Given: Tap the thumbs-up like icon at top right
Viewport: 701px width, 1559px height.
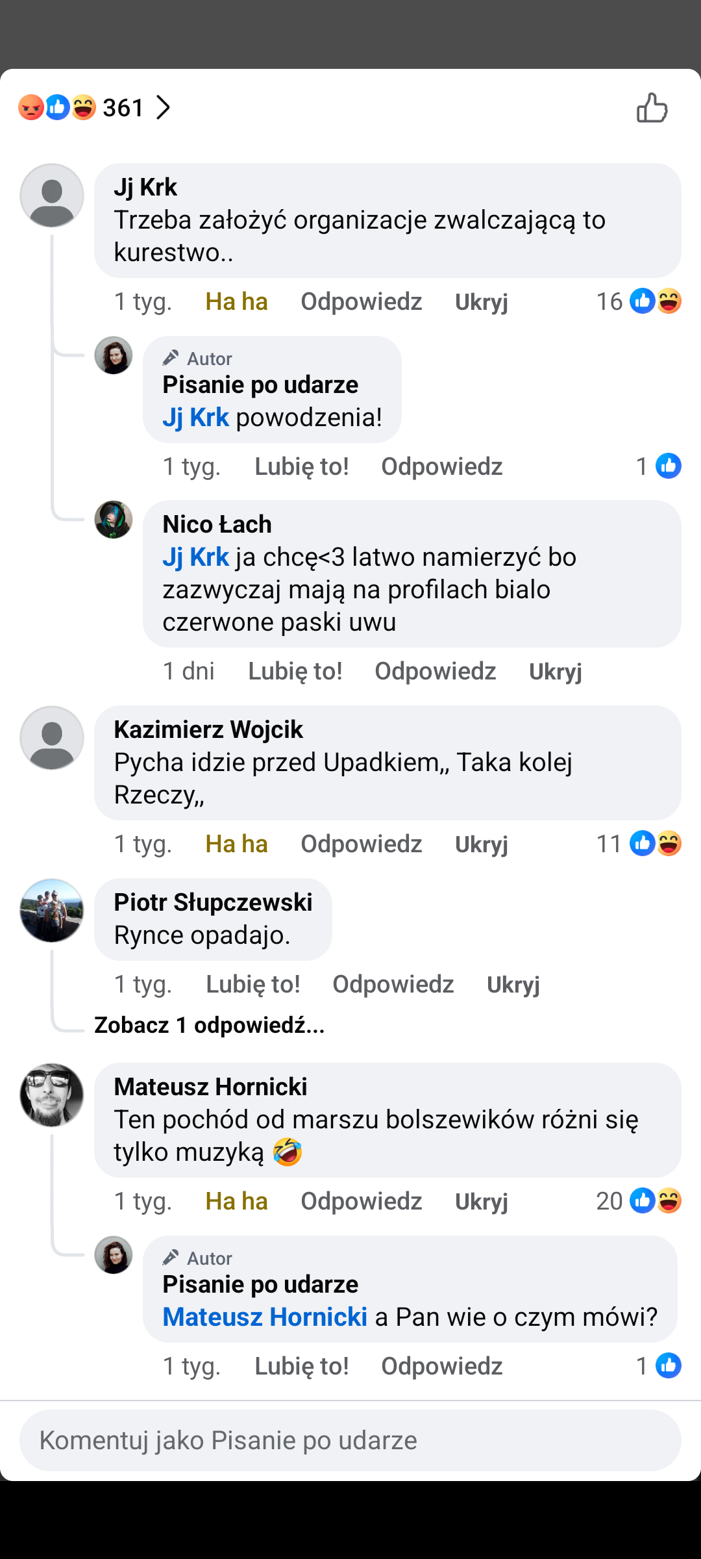Looking at the screenshot, I should 652,108.
